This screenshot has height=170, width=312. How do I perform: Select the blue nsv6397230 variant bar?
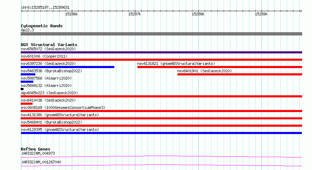point(67,67)
